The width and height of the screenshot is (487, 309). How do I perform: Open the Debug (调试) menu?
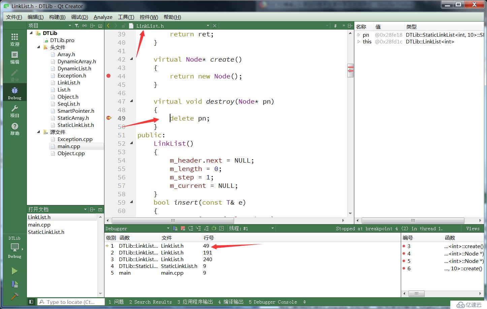pos(79,17)
